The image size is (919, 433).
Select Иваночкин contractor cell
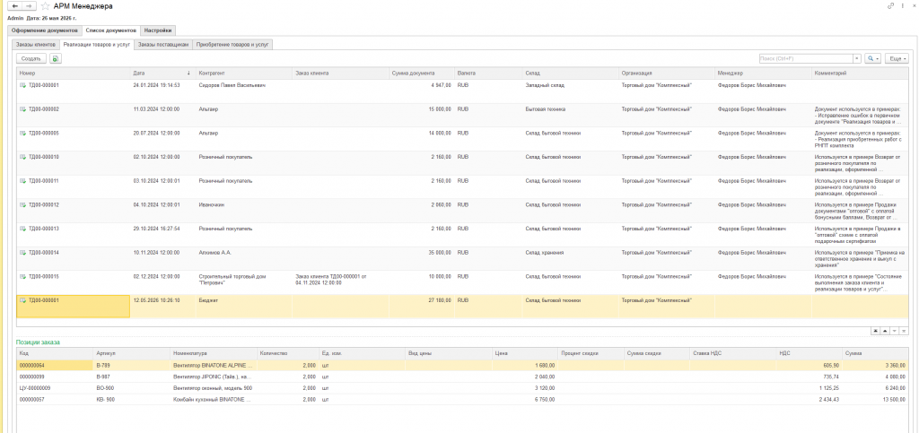pos(244,211)
